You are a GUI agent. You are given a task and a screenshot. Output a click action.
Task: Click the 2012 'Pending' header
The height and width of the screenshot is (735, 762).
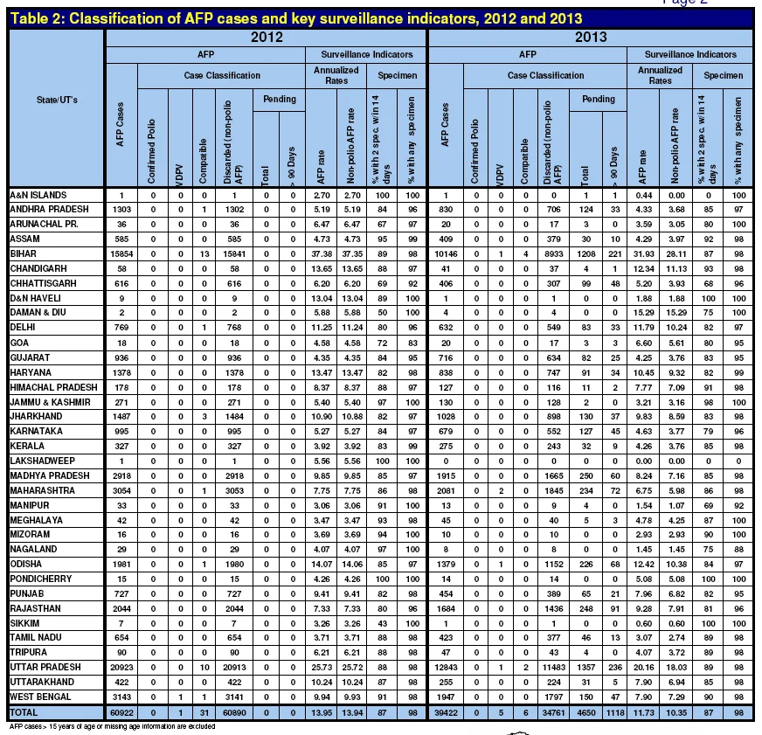[x=280, y=99]
